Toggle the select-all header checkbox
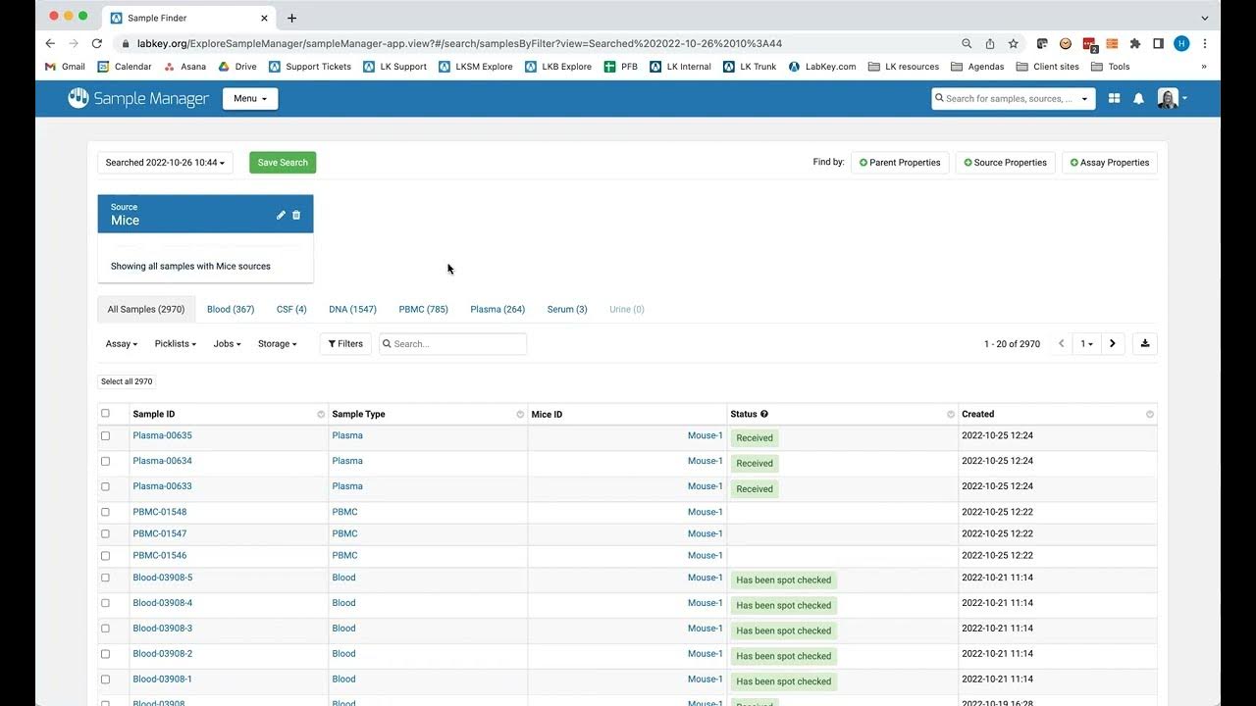The height and width of the screenshot is (706, 1256). 106,414
